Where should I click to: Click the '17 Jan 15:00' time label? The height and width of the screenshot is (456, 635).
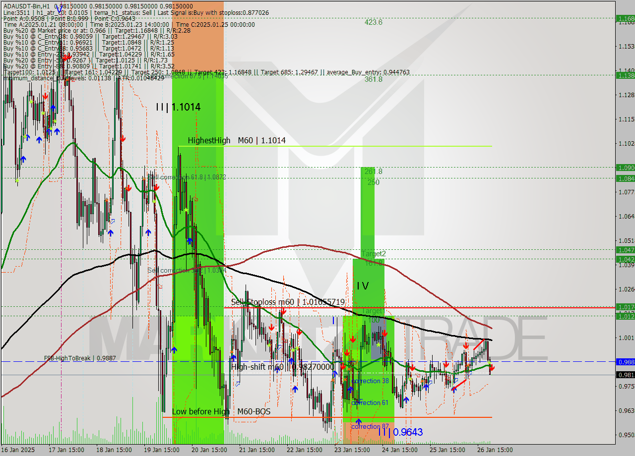pyautogui.click(x=66, y=450)
